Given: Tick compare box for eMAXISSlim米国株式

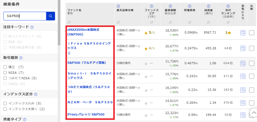Looking at the screenshot, I should (251, 33).
